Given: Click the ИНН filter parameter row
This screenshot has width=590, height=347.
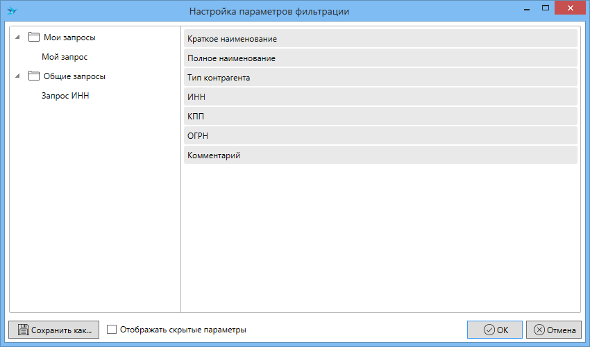Looking at the screenshot, I should click(x=380, y=97).
